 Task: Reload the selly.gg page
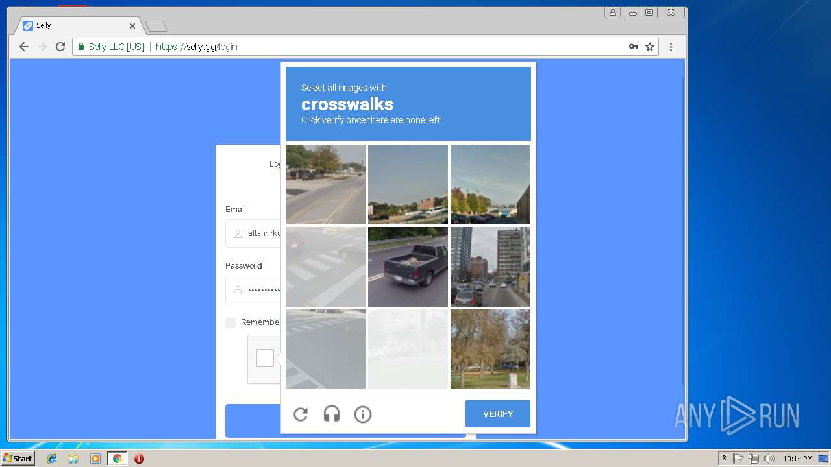[x=60, y=47]
